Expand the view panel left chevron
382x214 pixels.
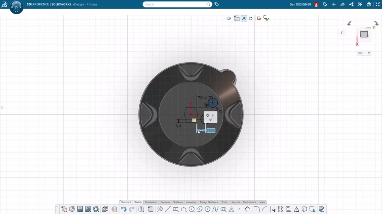[x=341, y=32]
